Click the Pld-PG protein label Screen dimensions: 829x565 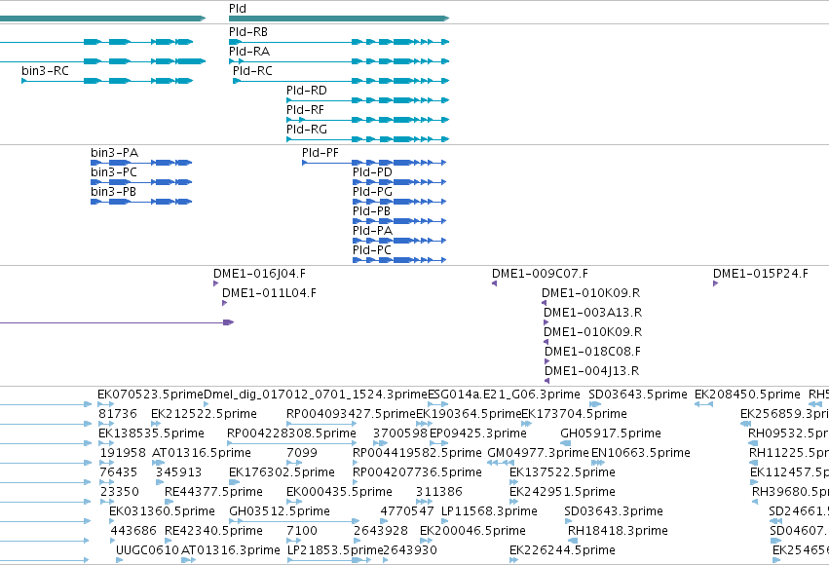click(372, 192)
